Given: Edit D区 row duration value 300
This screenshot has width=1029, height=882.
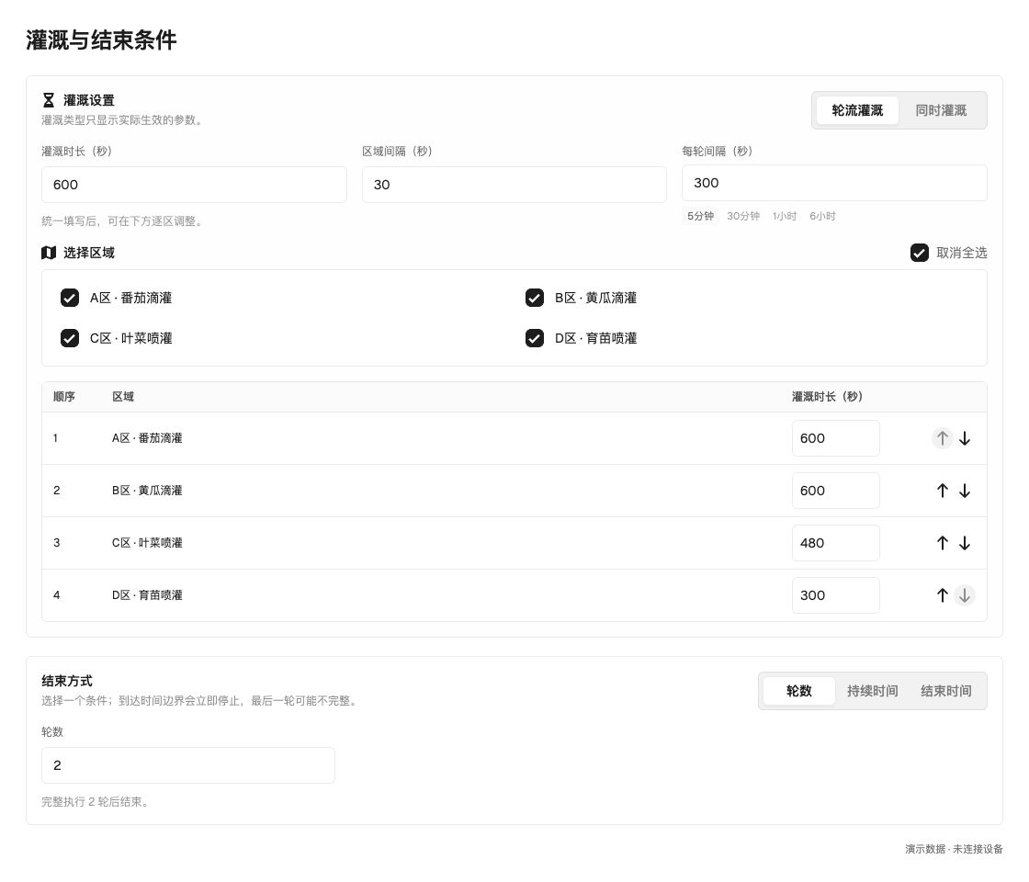Looking at the screenshot, I should click(x=836, y=595).
